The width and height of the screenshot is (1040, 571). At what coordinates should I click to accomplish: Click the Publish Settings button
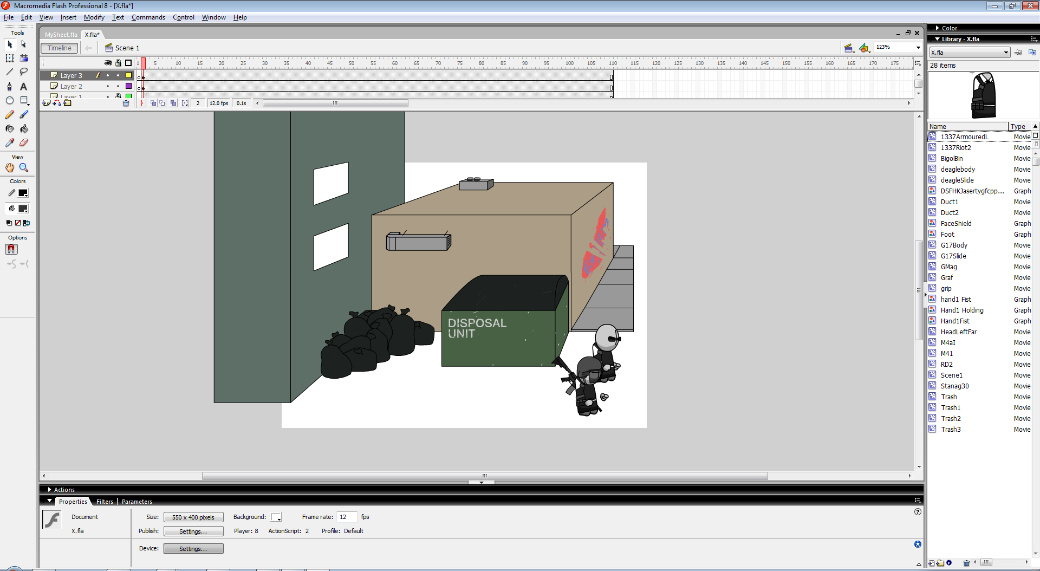pyautogui.click(x=193, y=531)
